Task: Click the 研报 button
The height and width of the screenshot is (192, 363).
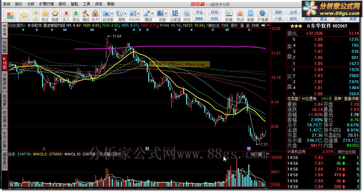Action: tap(214, 12)
